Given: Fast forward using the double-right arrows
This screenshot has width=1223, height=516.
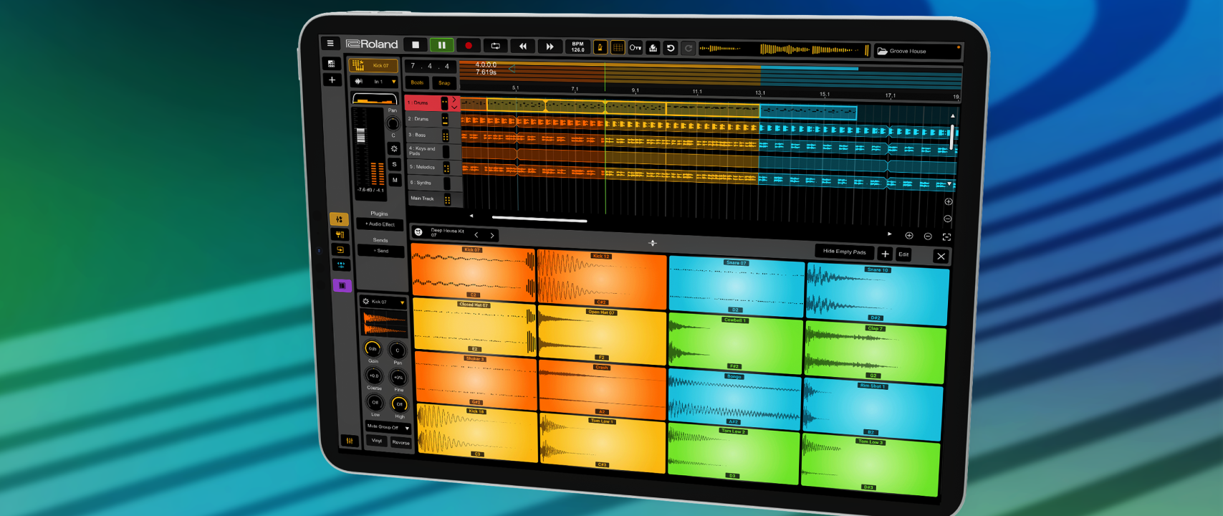Looking at the screenshot, I should (550, 47).
